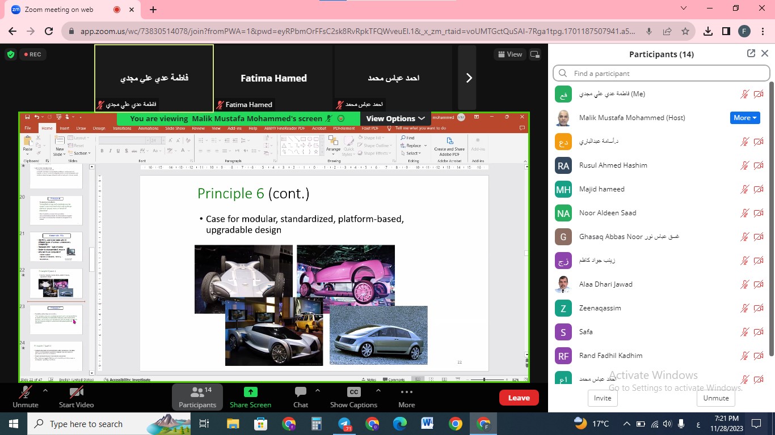The height and width of the screenshot is (435, 775).
Task: Open the Shape Fill dropdown
Action: tap(373, 138)
